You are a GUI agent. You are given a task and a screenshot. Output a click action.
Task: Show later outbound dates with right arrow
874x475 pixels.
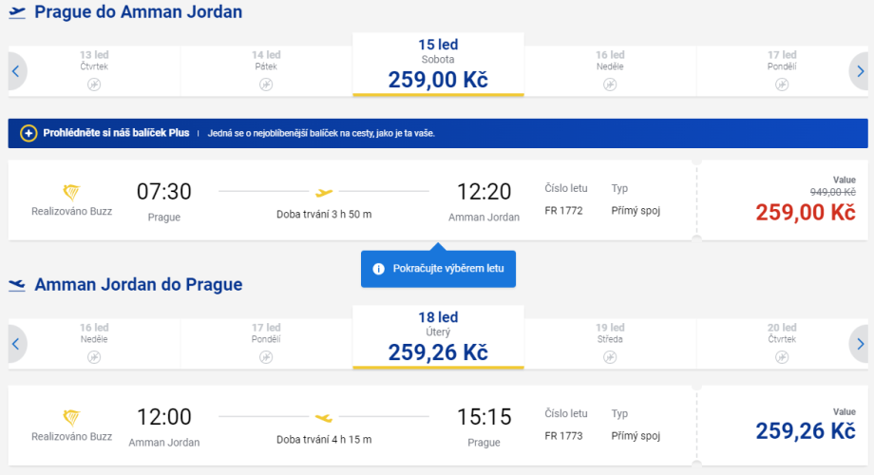859,70
